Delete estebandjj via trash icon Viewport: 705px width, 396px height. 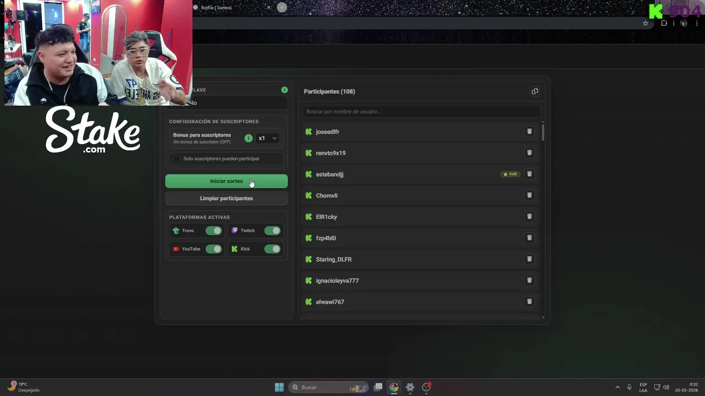[529, 174]
